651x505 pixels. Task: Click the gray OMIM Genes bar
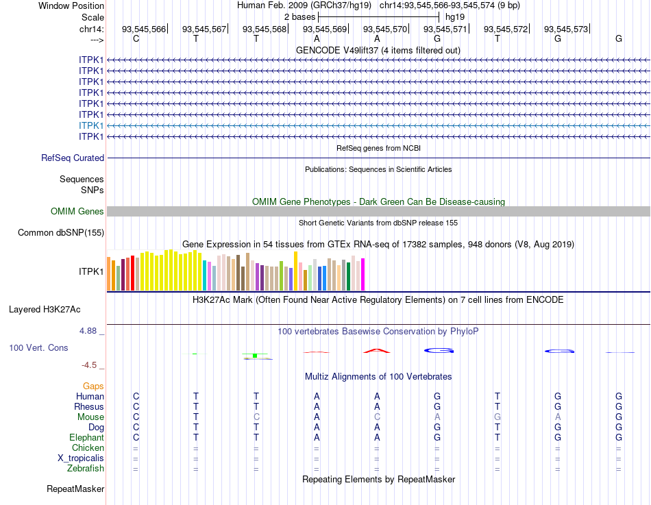click(379, 211)
